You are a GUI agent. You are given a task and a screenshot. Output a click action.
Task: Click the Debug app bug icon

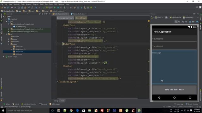[x=58, y=8]
